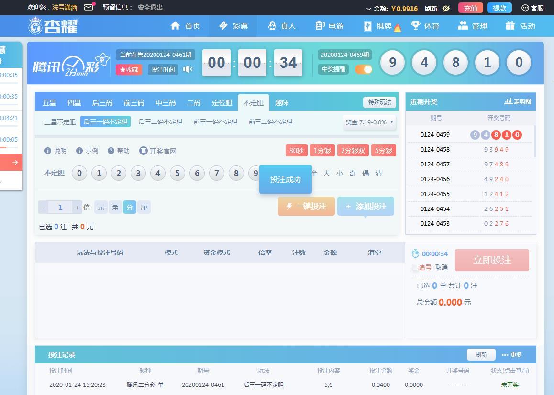
Task: Switch to the 四星 tab
Action: tap(74, 103)
